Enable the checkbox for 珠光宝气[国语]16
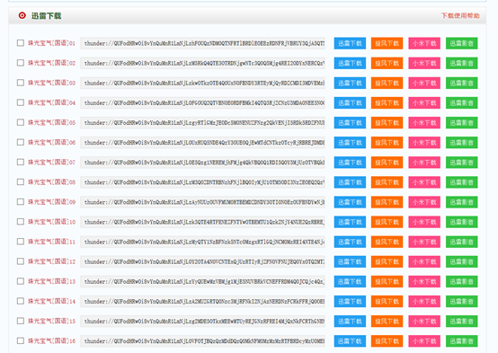The height and width of the screenshot is (353, 498). tap(21, 340)
